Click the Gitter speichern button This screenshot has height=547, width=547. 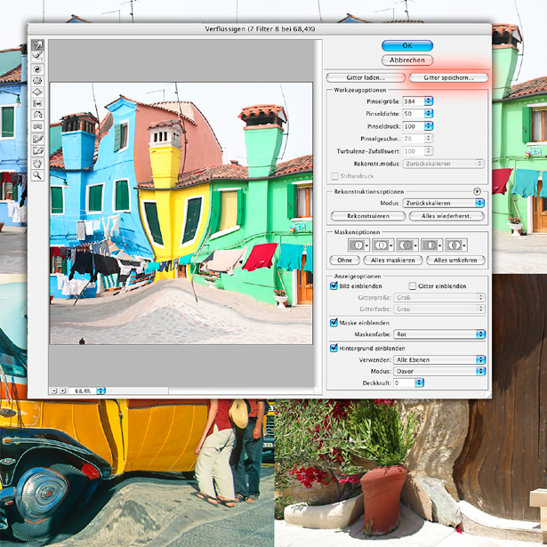click(448, 77)
